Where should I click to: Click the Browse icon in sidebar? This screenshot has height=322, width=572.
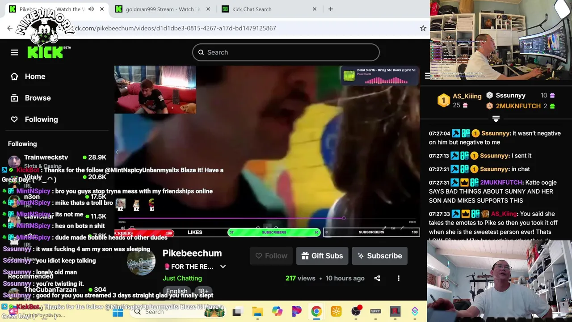14,98
